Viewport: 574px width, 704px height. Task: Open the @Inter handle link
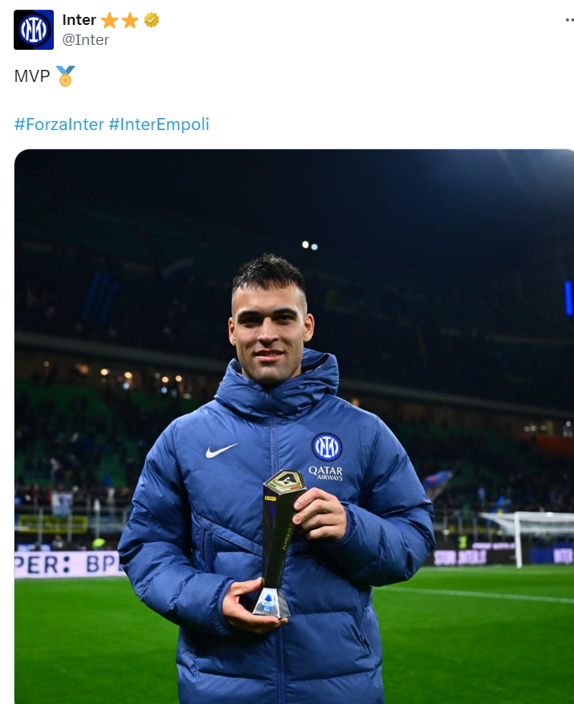click(86, 39)
